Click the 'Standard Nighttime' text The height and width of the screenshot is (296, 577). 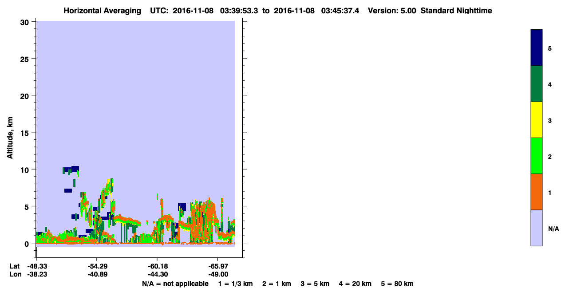(x=456, y=11)
